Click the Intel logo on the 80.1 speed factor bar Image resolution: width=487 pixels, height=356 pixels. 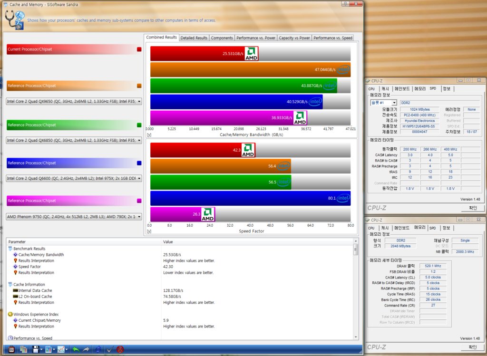(x=343, y=198)
